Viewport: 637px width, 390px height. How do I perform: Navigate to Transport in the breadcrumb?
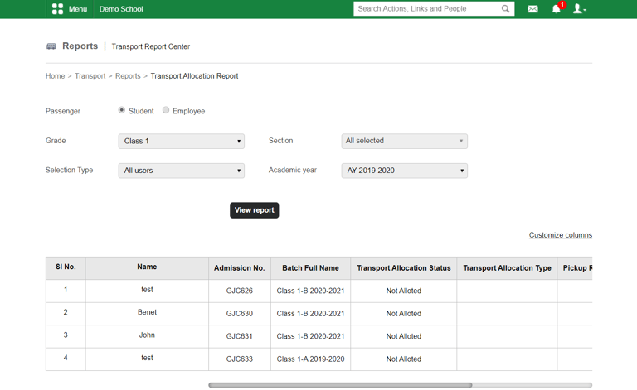click(x=90, y=76)
